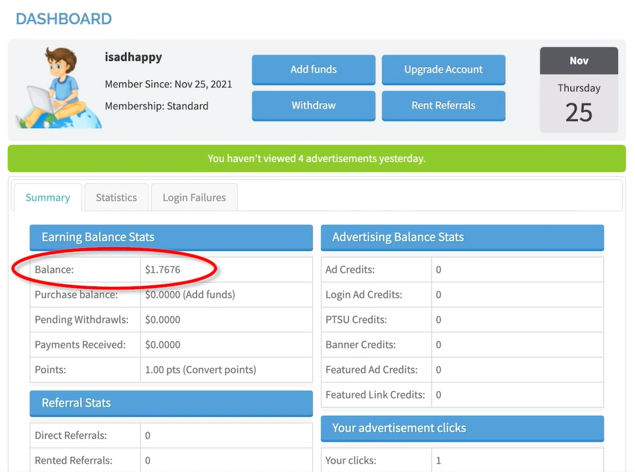Click the Points label
Image resolution: width=635 pixels, height=472 pixels.
pyautogui.click(x=50, y=369)
